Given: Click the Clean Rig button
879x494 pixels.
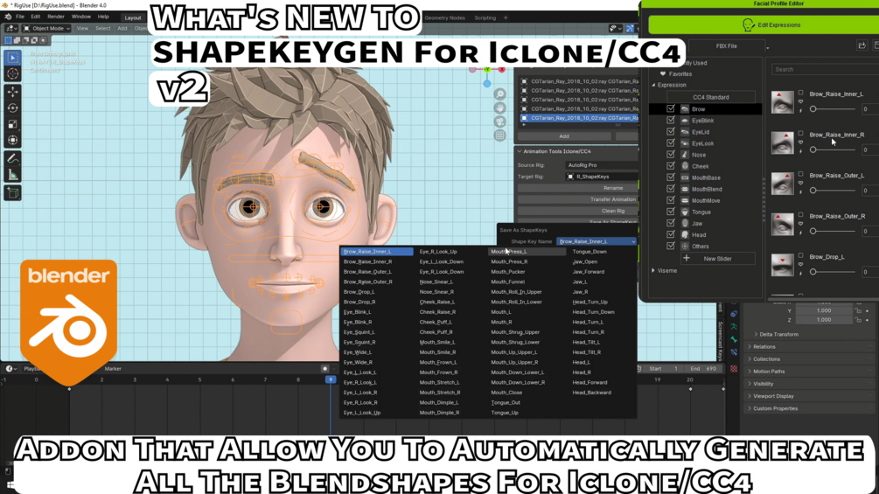Looking at the screenshot, I should pyautogui.click(x=577, y=211).
